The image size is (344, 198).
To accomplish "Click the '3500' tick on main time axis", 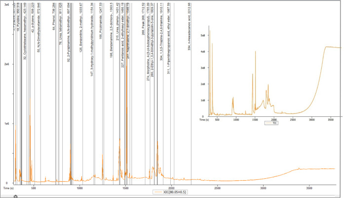I will pyautogui.click(x=309, y=188).
